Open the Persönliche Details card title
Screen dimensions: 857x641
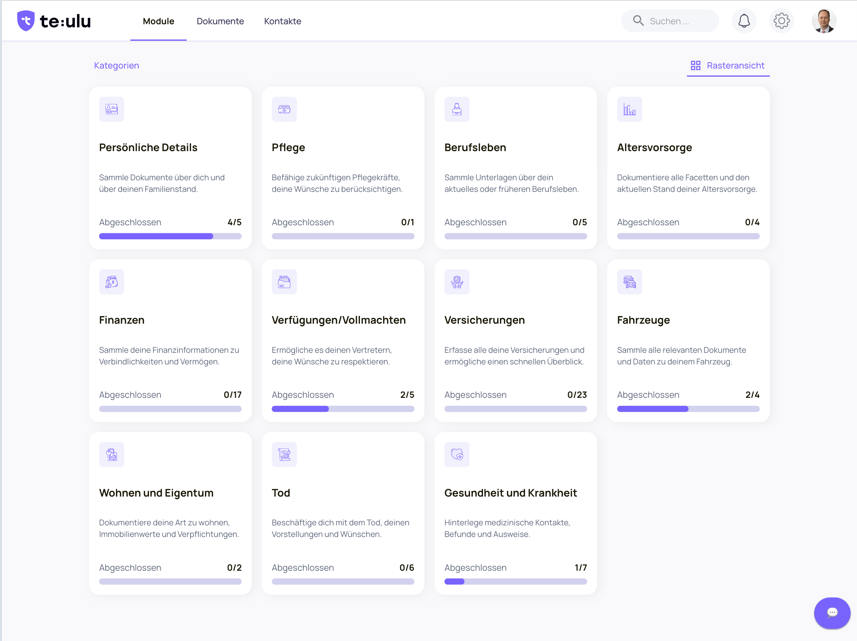tap(148, 148)
